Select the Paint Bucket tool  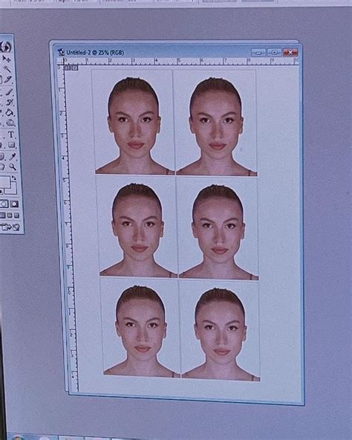10,113
